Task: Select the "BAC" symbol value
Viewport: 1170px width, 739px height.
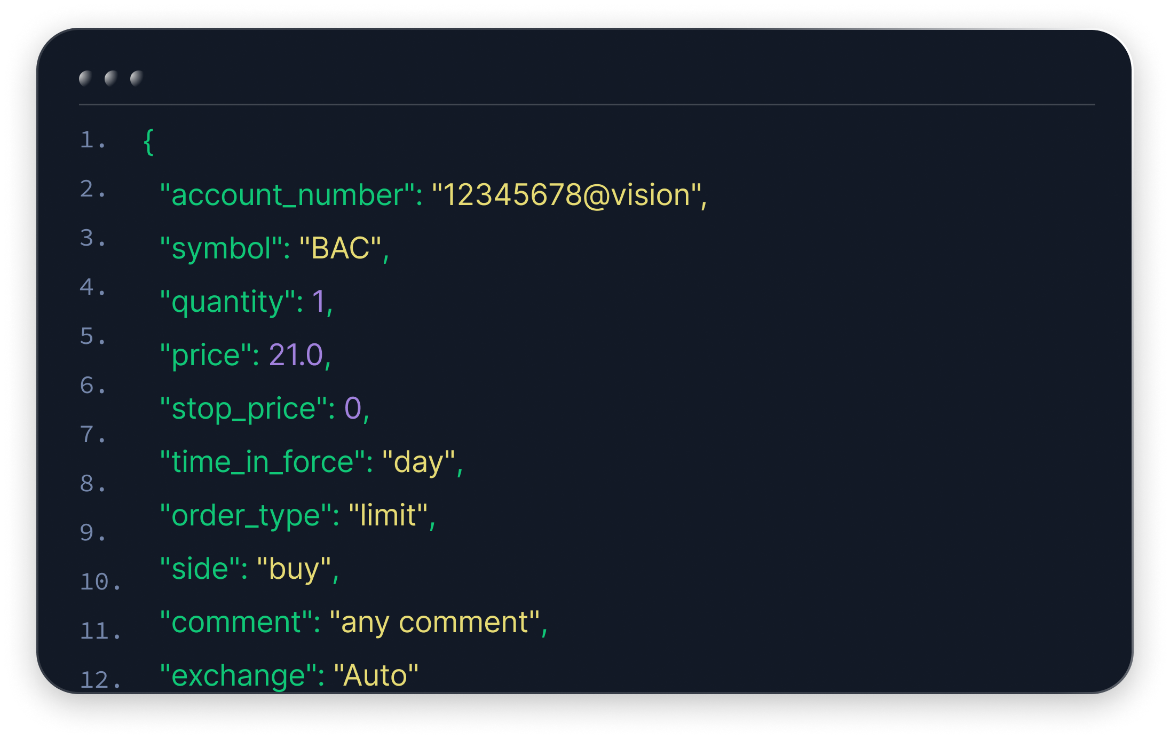Action: click(340, 249)
